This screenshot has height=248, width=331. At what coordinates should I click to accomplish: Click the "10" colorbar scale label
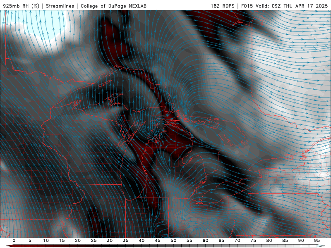tap(46, 241)
